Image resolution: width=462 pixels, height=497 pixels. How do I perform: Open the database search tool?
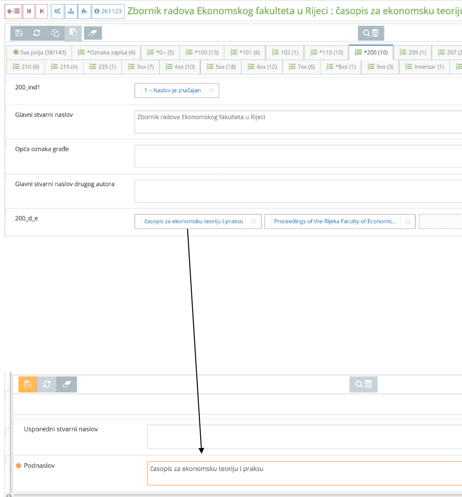tap(371, 33)
